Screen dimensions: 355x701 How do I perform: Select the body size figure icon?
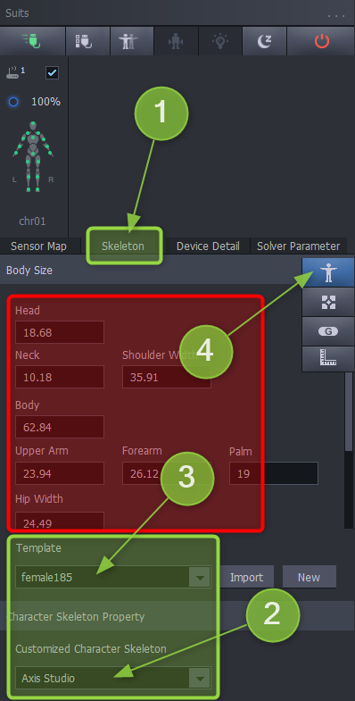(x=328, y=272)
